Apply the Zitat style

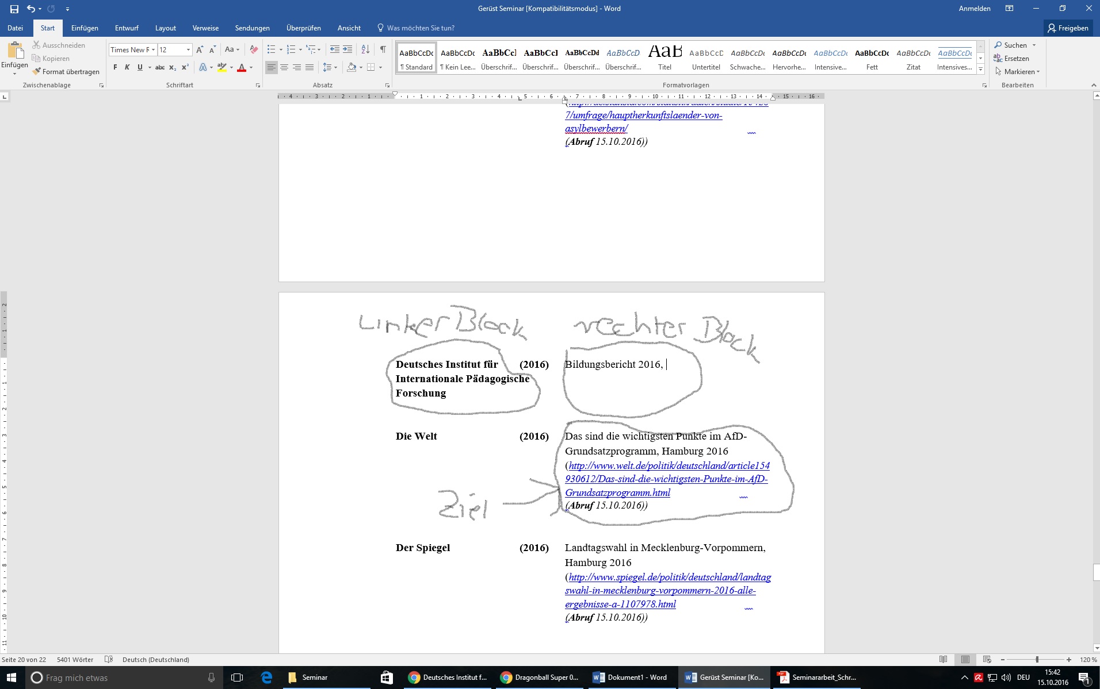pos(914,57)
